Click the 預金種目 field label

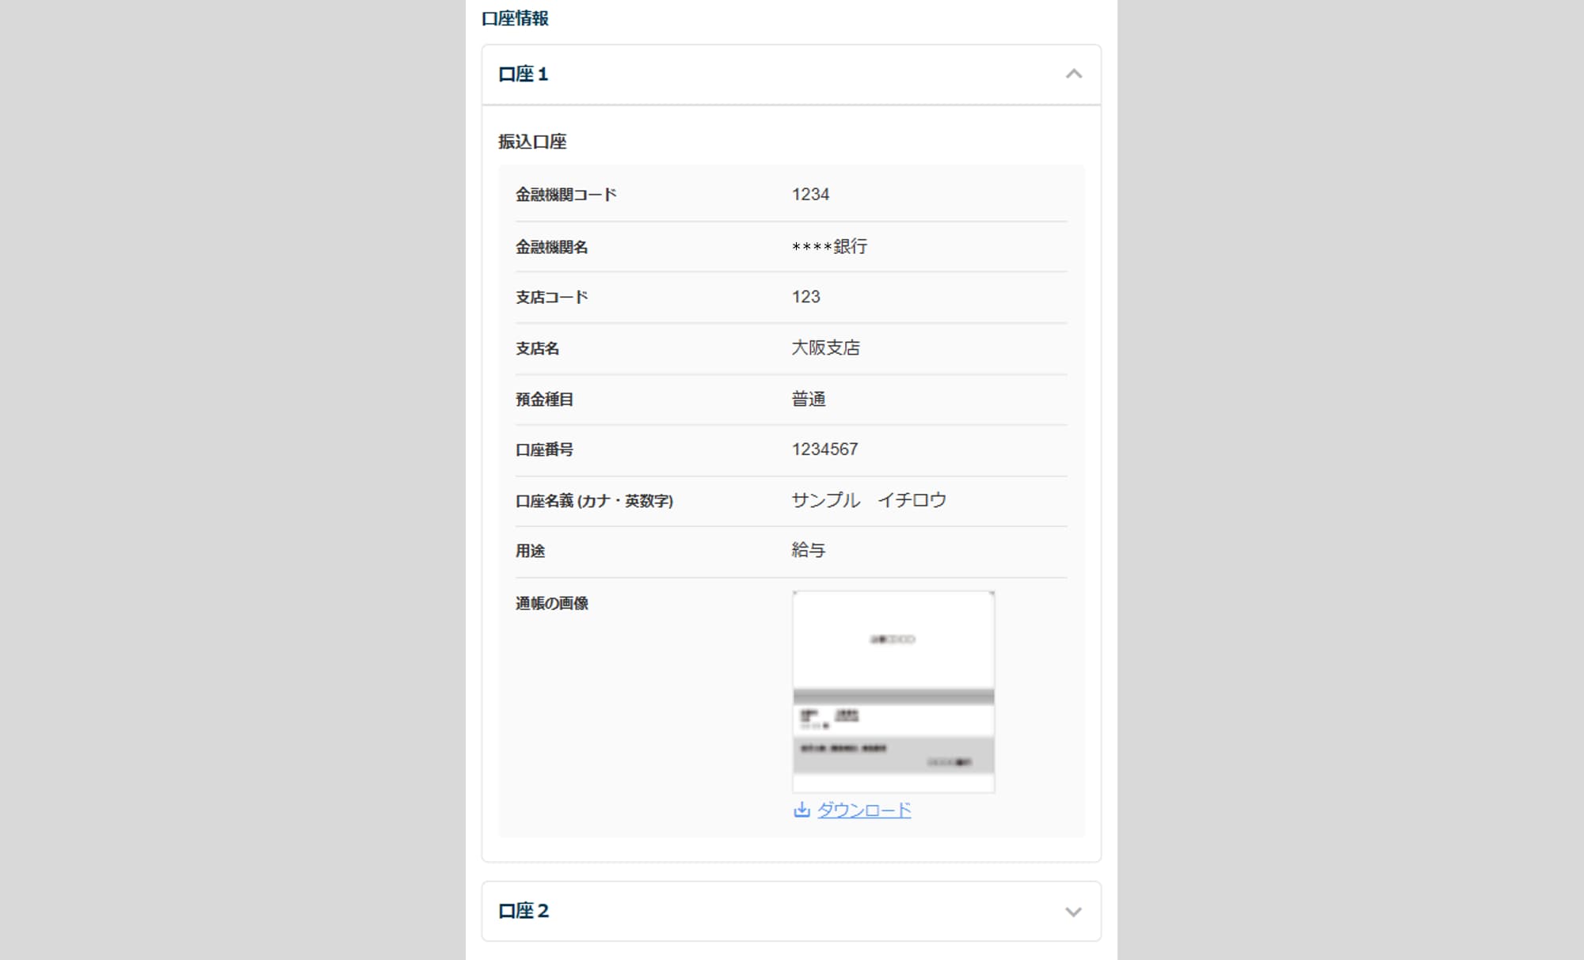tap(544, 400)
